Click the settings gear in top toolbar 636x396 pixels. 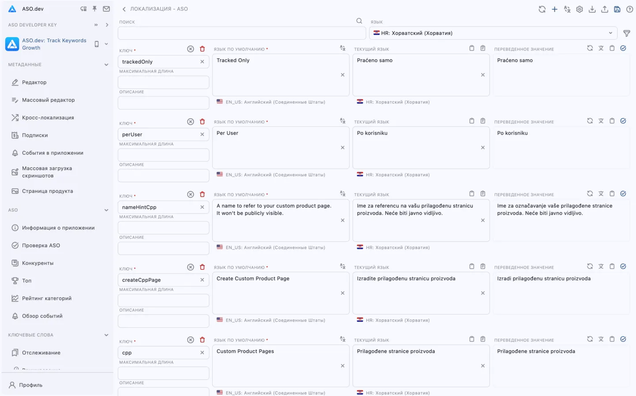click(x=579, y=9)
